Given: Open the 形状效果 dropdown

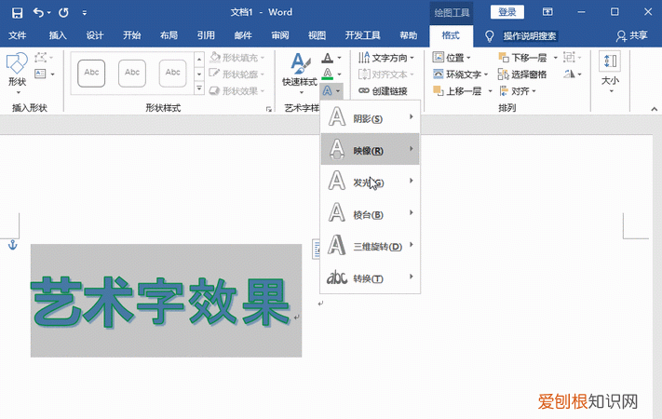Looking at the screenshot, I should tap(236, 91).
